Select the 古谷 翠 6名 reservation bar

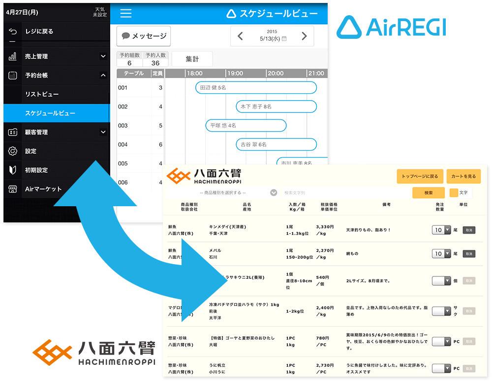point(276,144)
